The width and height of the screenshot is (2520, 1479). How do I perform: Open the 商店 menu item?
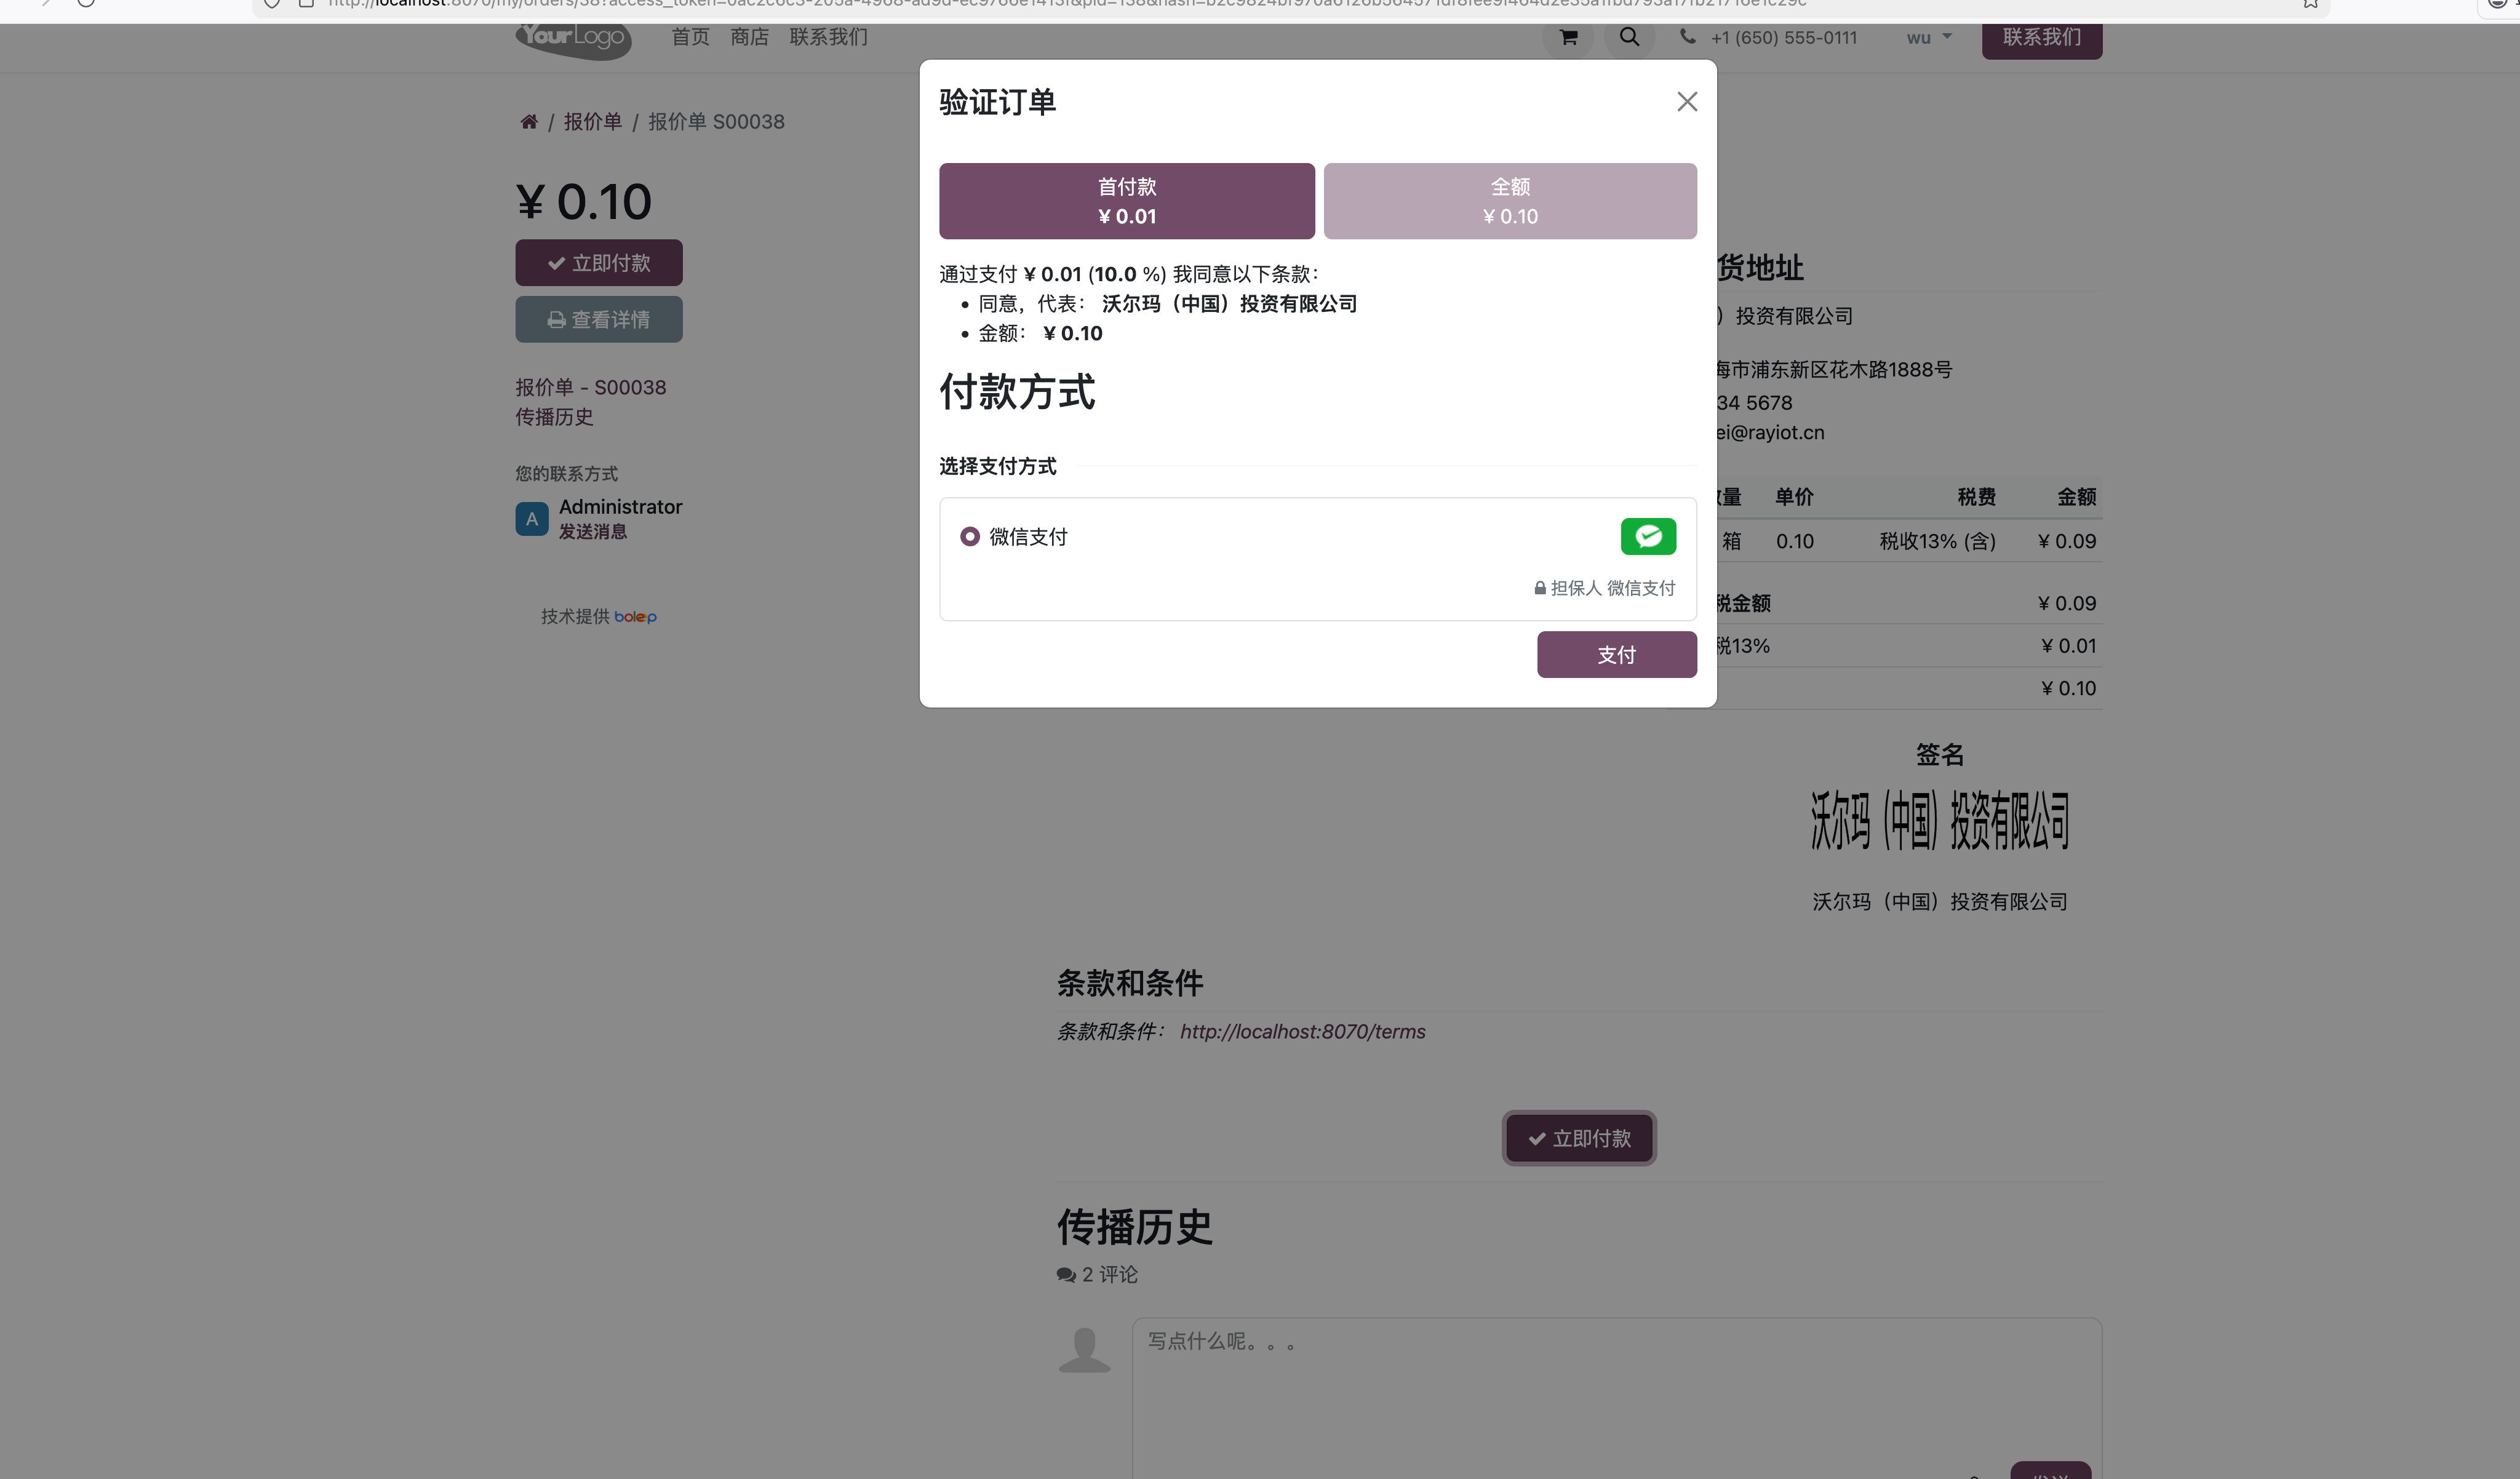point(749,37)
